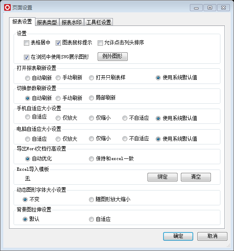Click the 清空 button
234x251 pixels.
coord(196,177)
